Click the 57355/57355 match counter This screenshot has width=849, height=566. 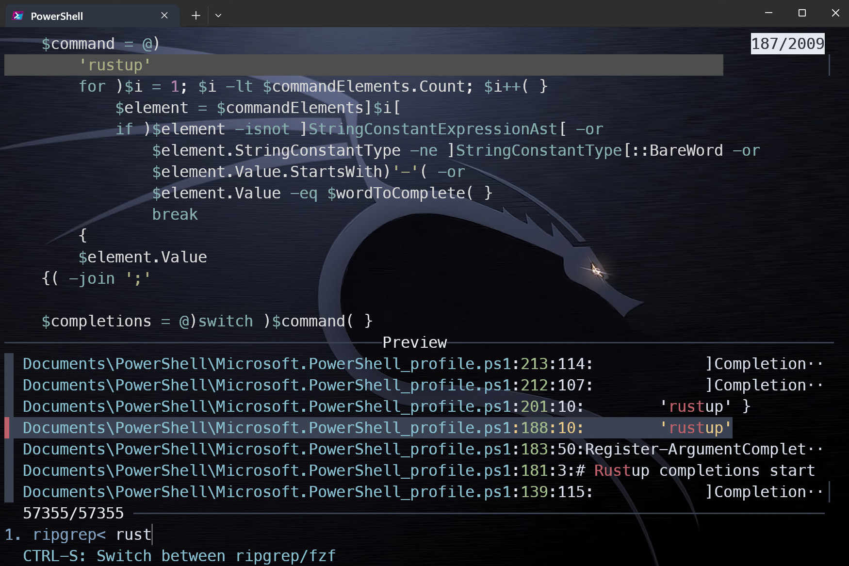tap(73, 513)
